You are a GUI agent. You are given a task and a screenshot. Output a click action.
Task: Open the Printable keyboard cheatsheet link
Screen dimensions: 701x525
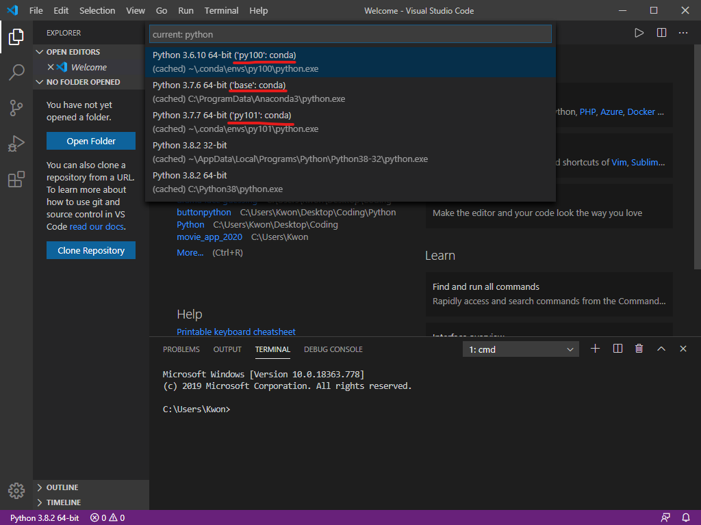236,332
